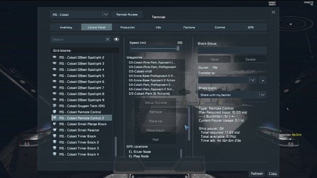The width and height of the screenshot is (317, 178).
Task: Click spotlight icon of Cobalt Offset Spotlight 4
Action: click(x=54, y=69)
